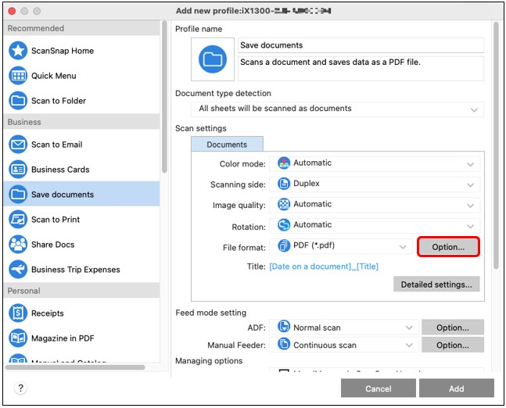The height and width of the screenshot is (408, 506).
Task: Expand the Manual Feeder dropdown arrow
Action: [409, 345]
